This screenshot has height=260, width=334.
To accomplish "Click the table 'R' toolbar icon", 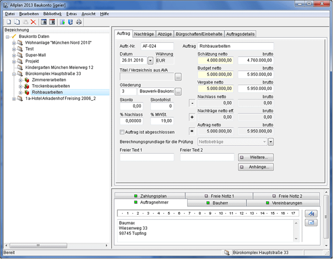I will [x=52, y=22].
